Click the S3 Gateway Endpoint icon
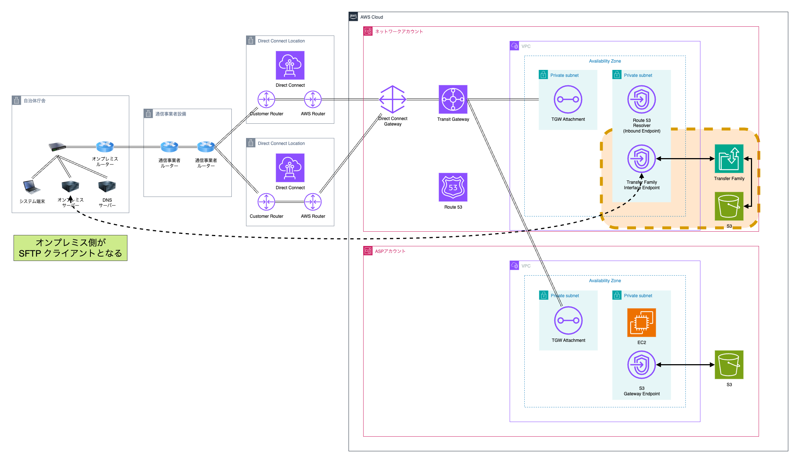Image resolution: width=800 pixels, height=463 pixels. tap(641, 365)
